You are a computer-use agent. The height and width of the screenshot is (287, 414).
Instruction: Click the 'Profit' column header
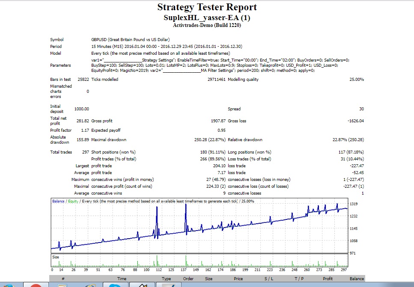click(328, 278)
